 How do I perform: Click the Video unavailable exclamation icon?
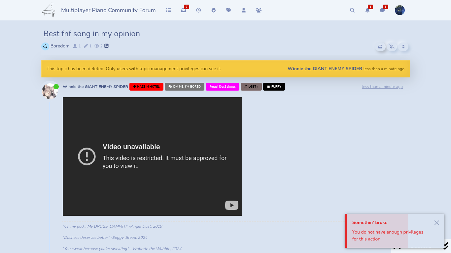[x=87, y=156]
